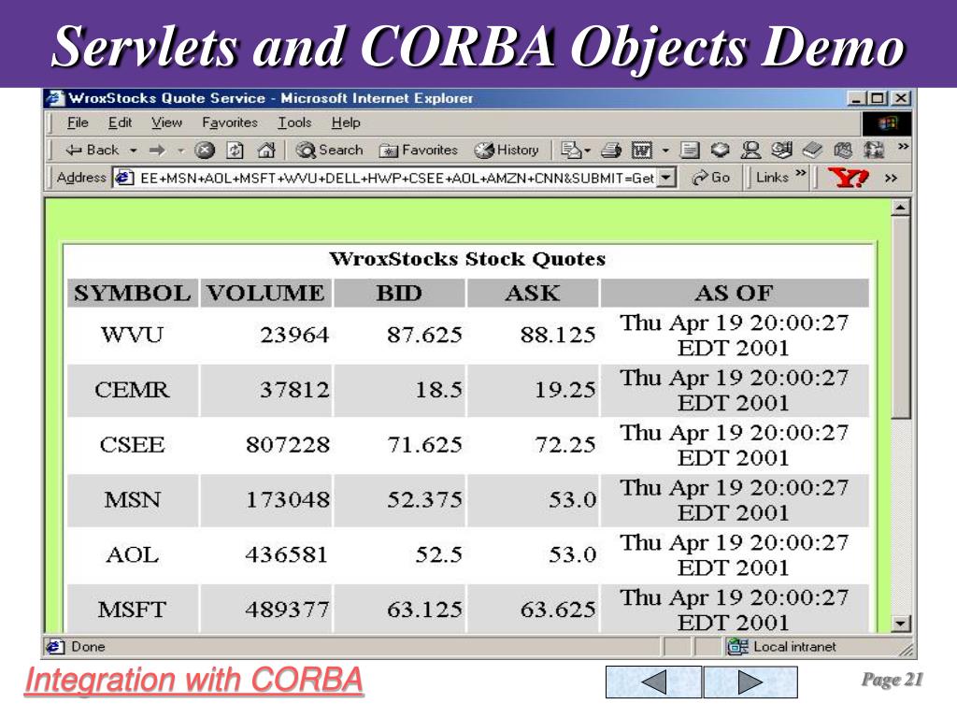Open the Favorites toolbar button
957x718 pixels.
coord(418,151)
